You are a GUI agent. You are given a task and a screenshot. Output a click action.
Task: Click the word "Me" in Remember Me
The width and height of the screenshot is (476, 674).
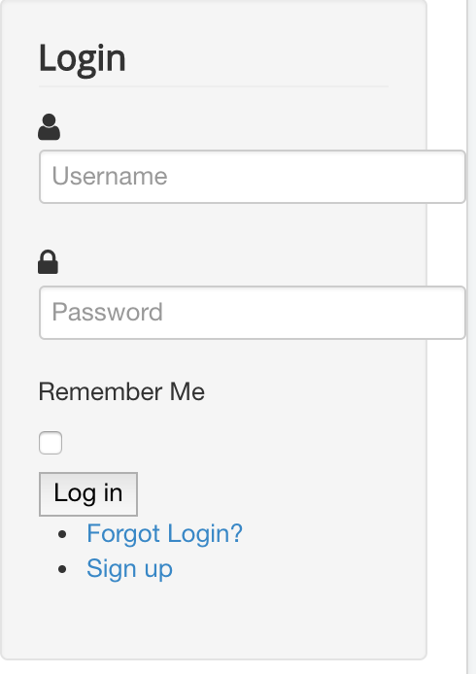tap(187, 391)
